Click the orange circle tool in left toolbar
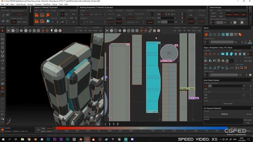This screenshot has height=142, width=253. click(2, 88)
